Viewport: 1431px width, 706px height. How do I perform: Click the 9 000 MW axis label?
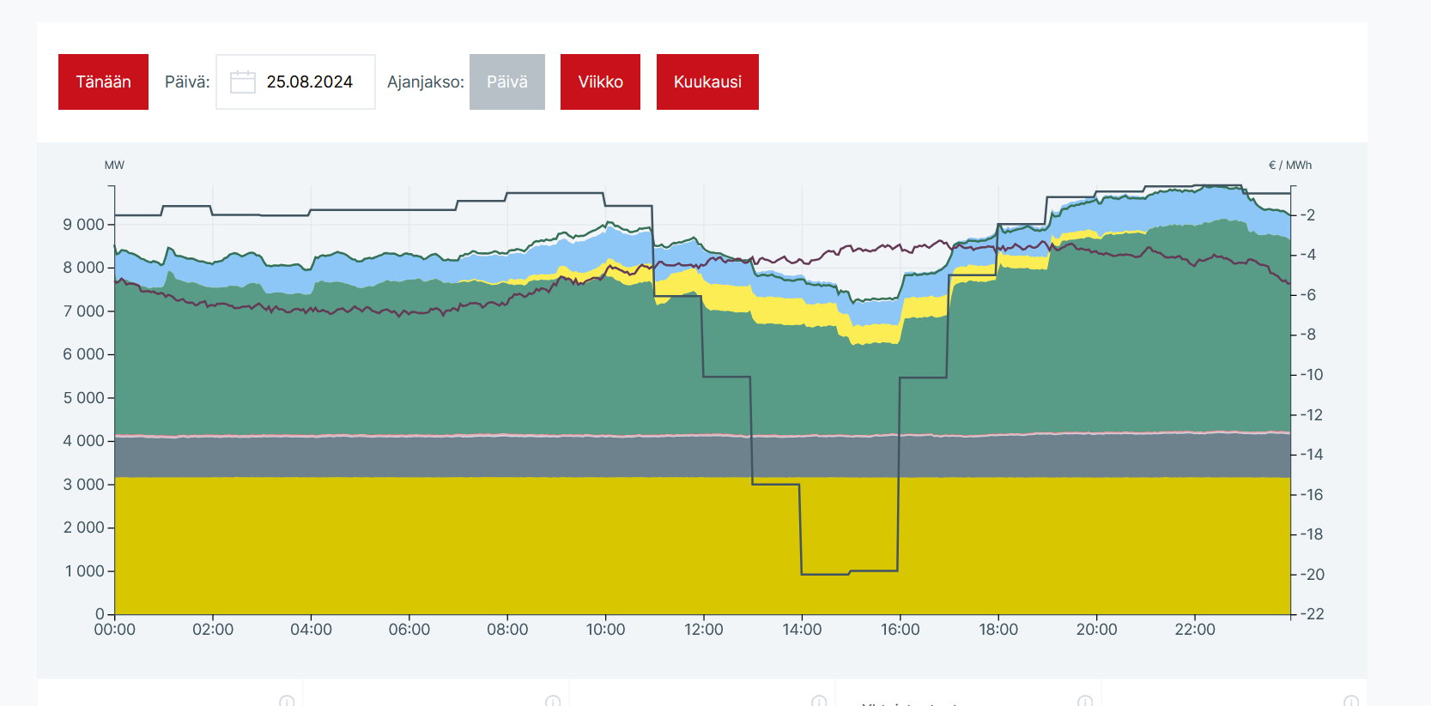click(x=83, y=225)
